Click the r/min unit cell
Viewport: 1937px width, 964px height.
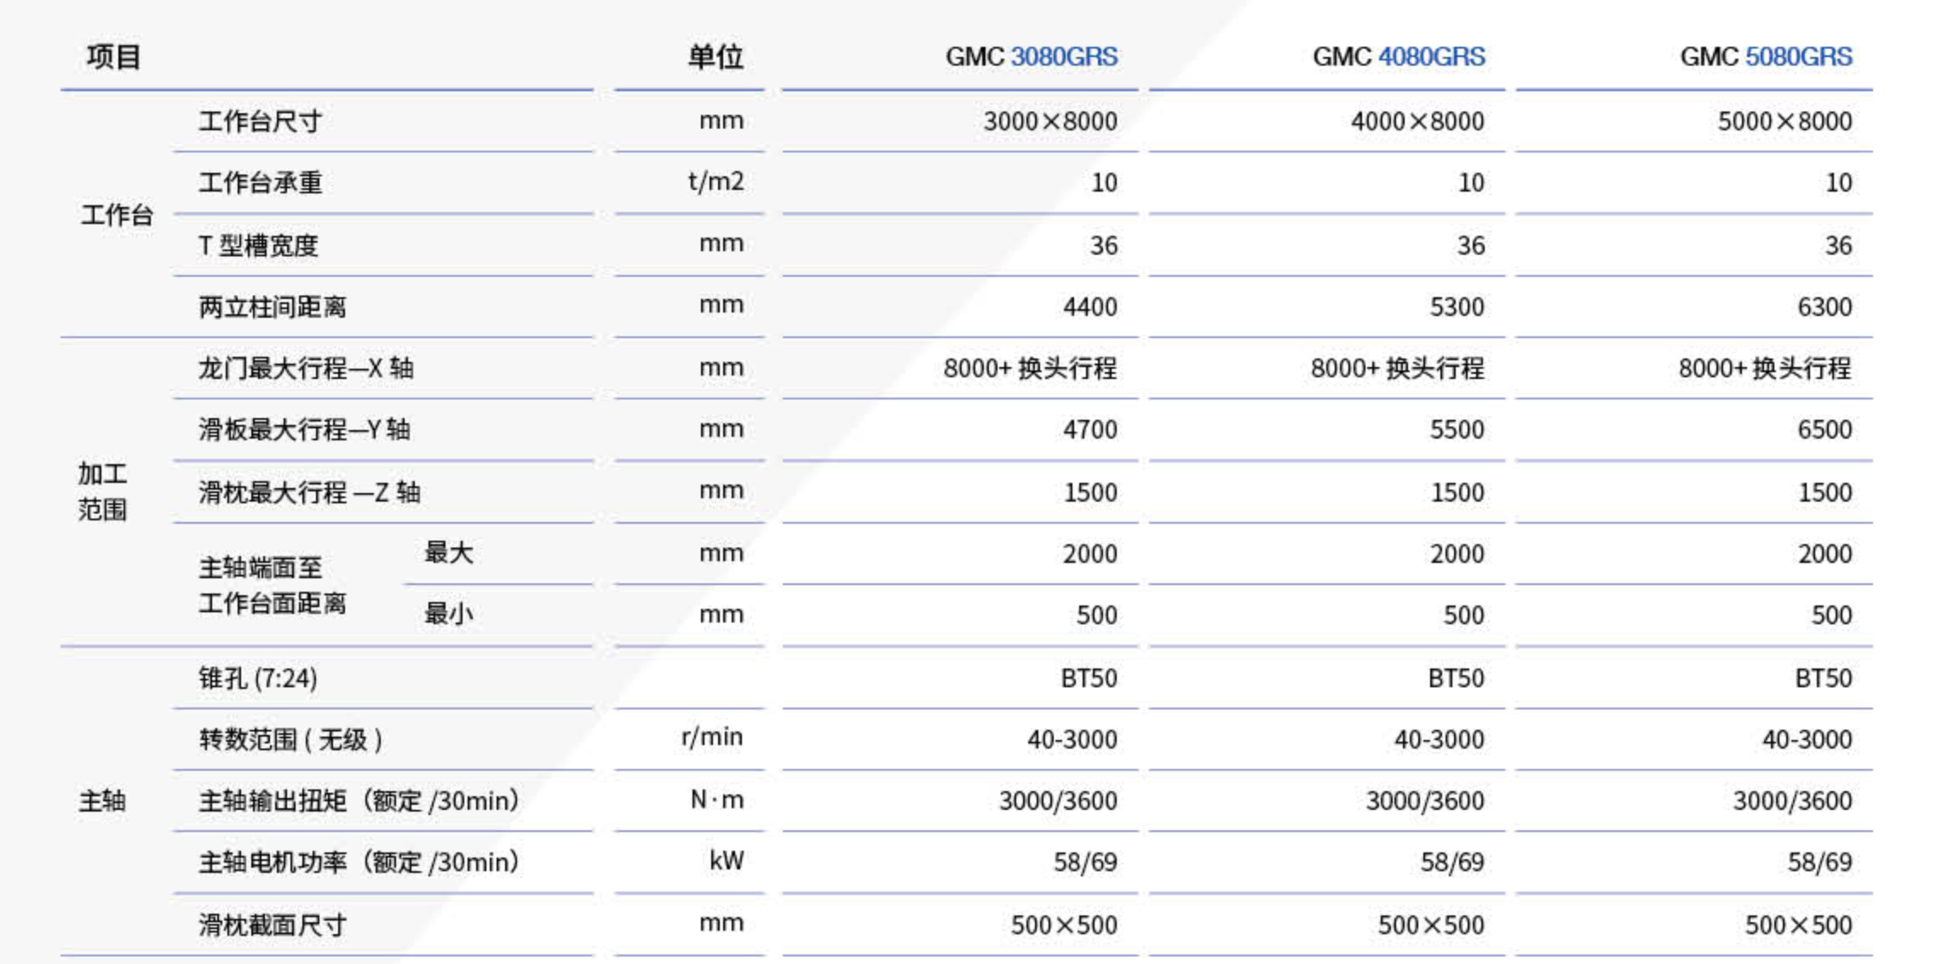(712, 737)
